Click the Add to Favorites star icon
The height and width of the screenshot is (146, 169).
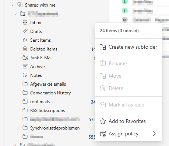coord(103,121)
